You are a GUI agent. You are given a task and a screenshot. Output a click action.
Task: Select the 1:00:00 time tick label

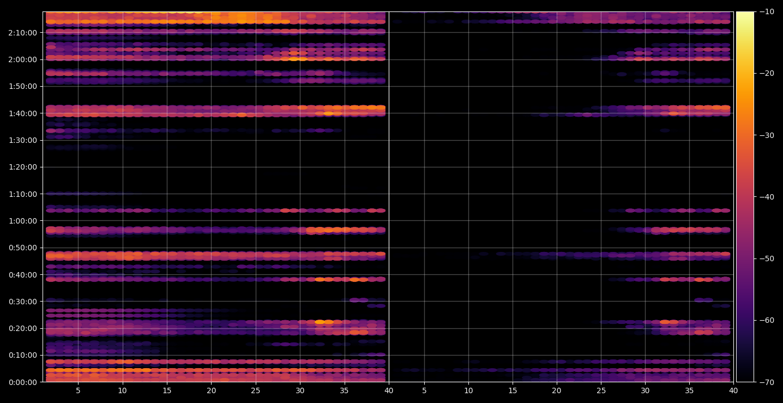(x=23, y=221)
